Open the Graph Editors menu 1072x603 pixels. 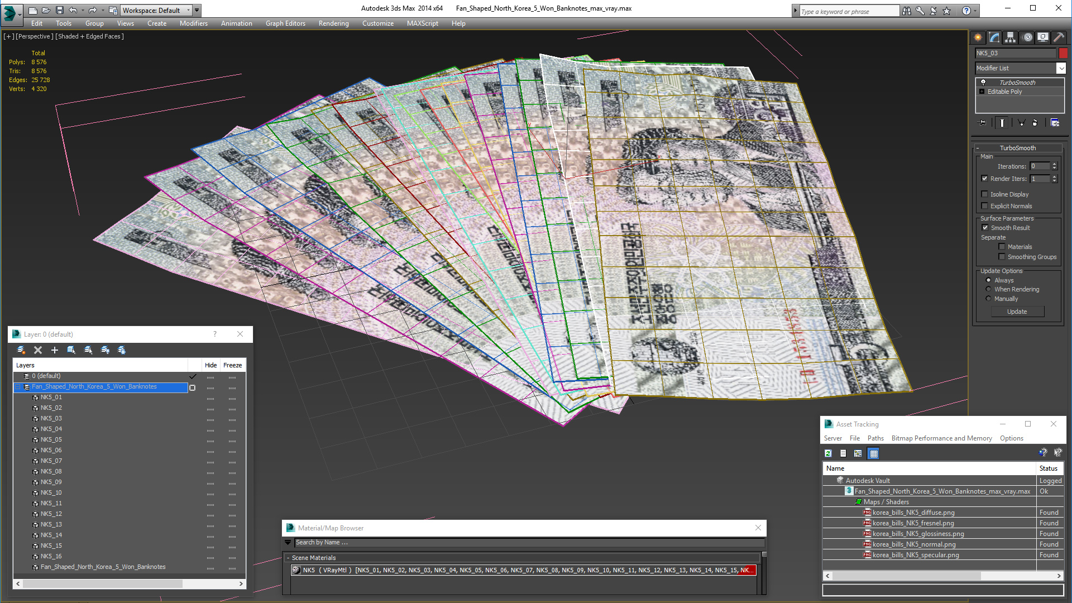tap(285, 23)
